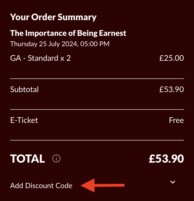Click the Free delivery price text
194x201 pixels.
pos(176,120)
